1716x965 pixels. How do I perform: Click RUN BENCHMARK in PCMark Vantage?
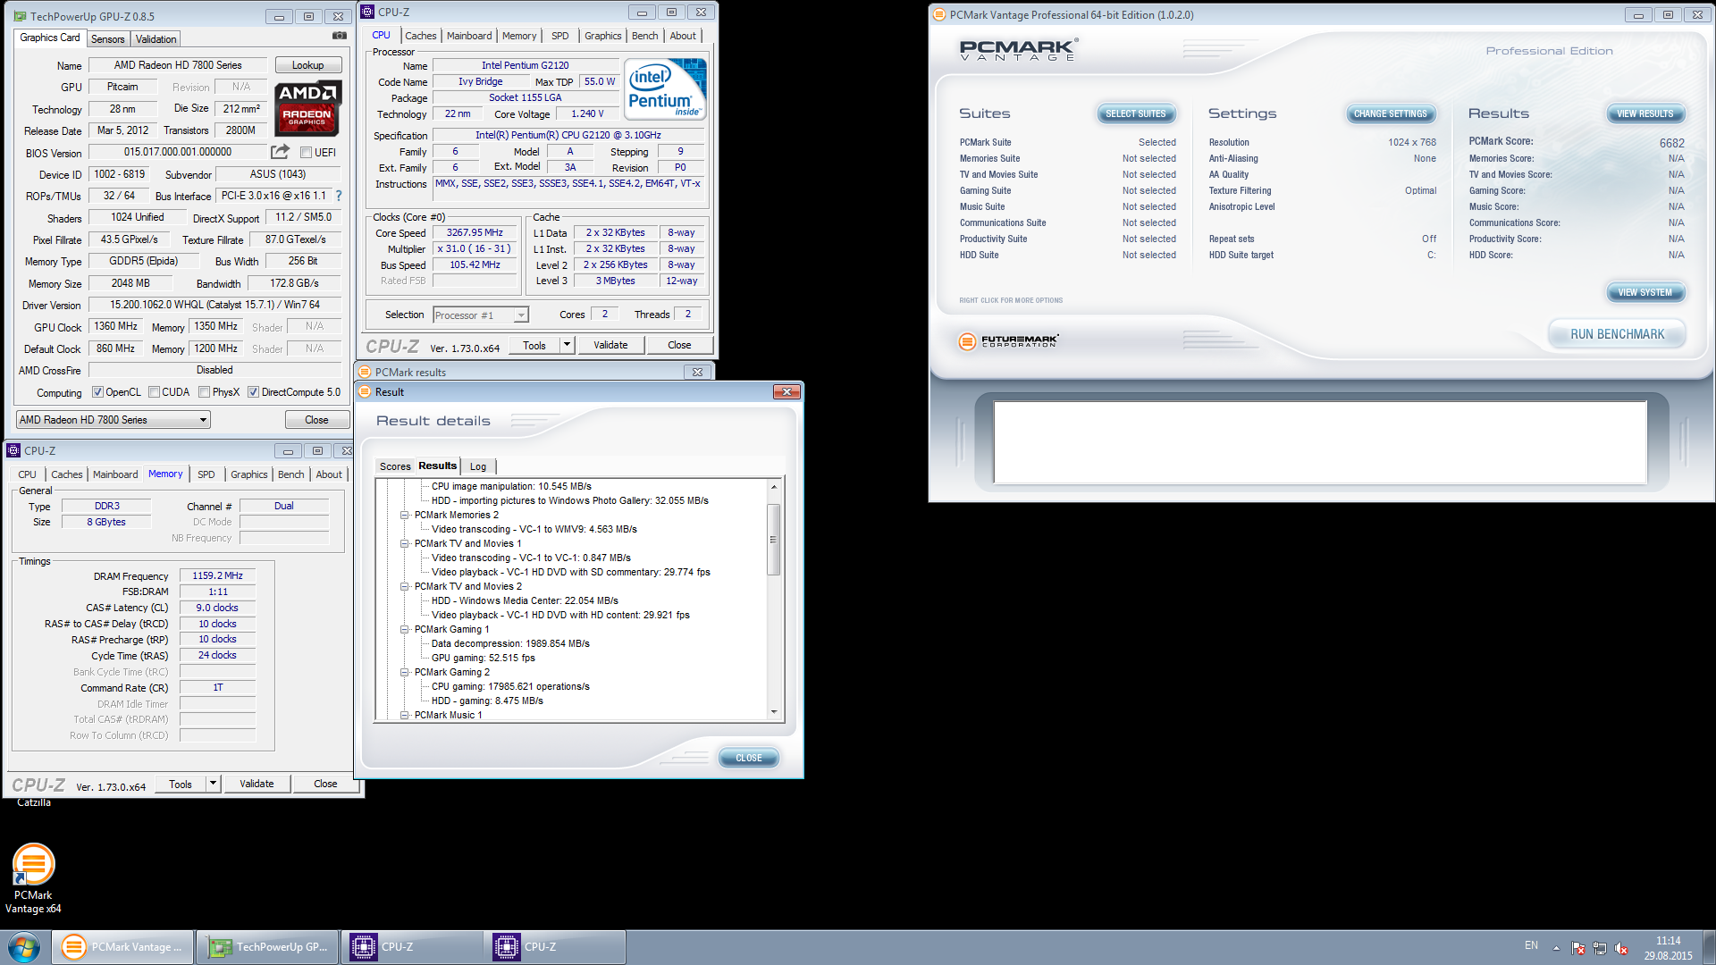click(1617, 334)
